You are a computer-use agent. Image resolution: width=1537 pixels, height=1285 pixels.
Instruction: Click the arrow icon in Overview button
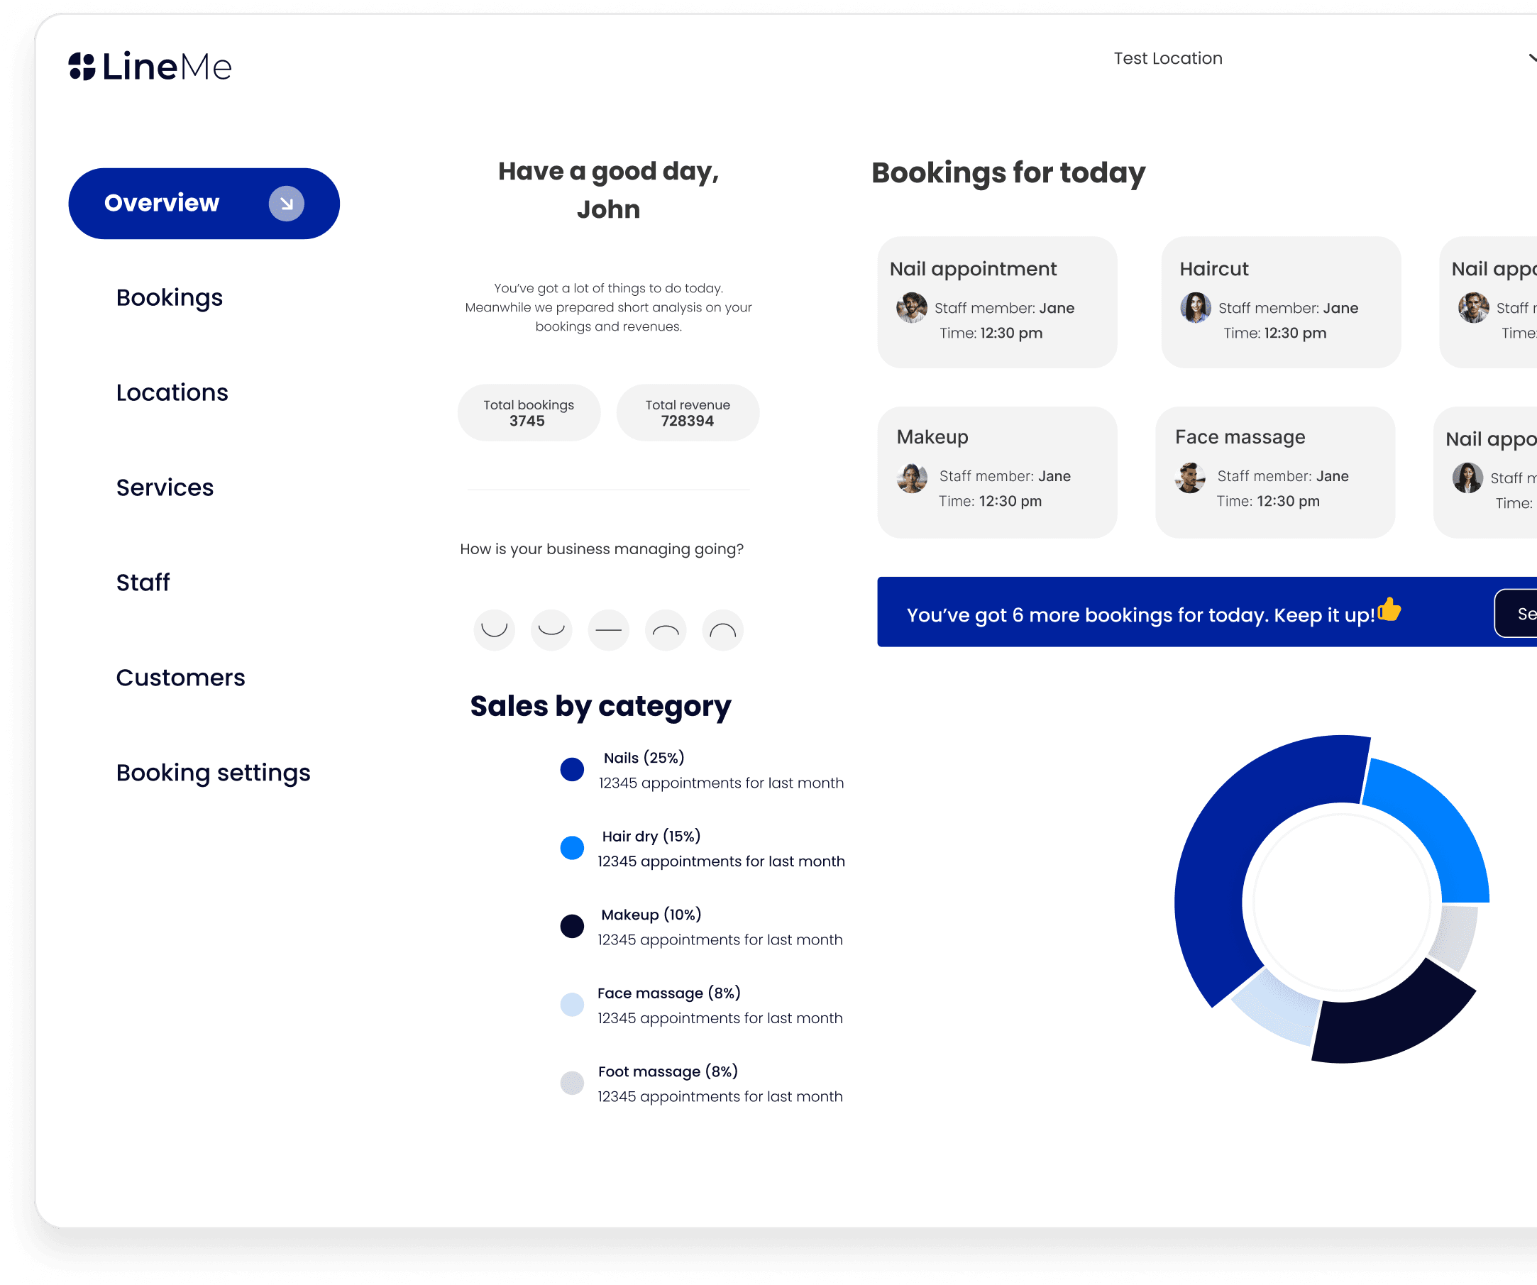286,204
